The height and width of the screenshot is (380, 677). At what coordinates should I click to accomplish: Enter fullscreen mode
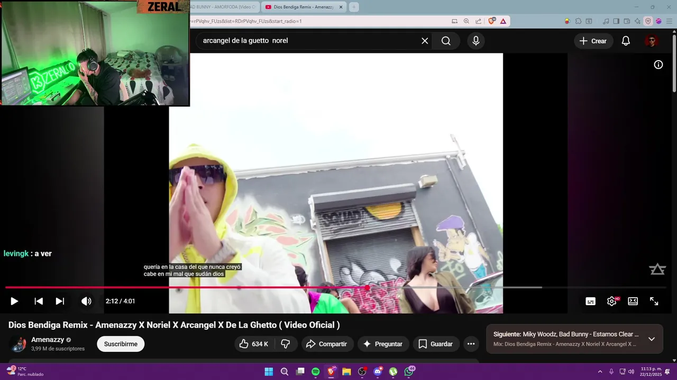654,301
